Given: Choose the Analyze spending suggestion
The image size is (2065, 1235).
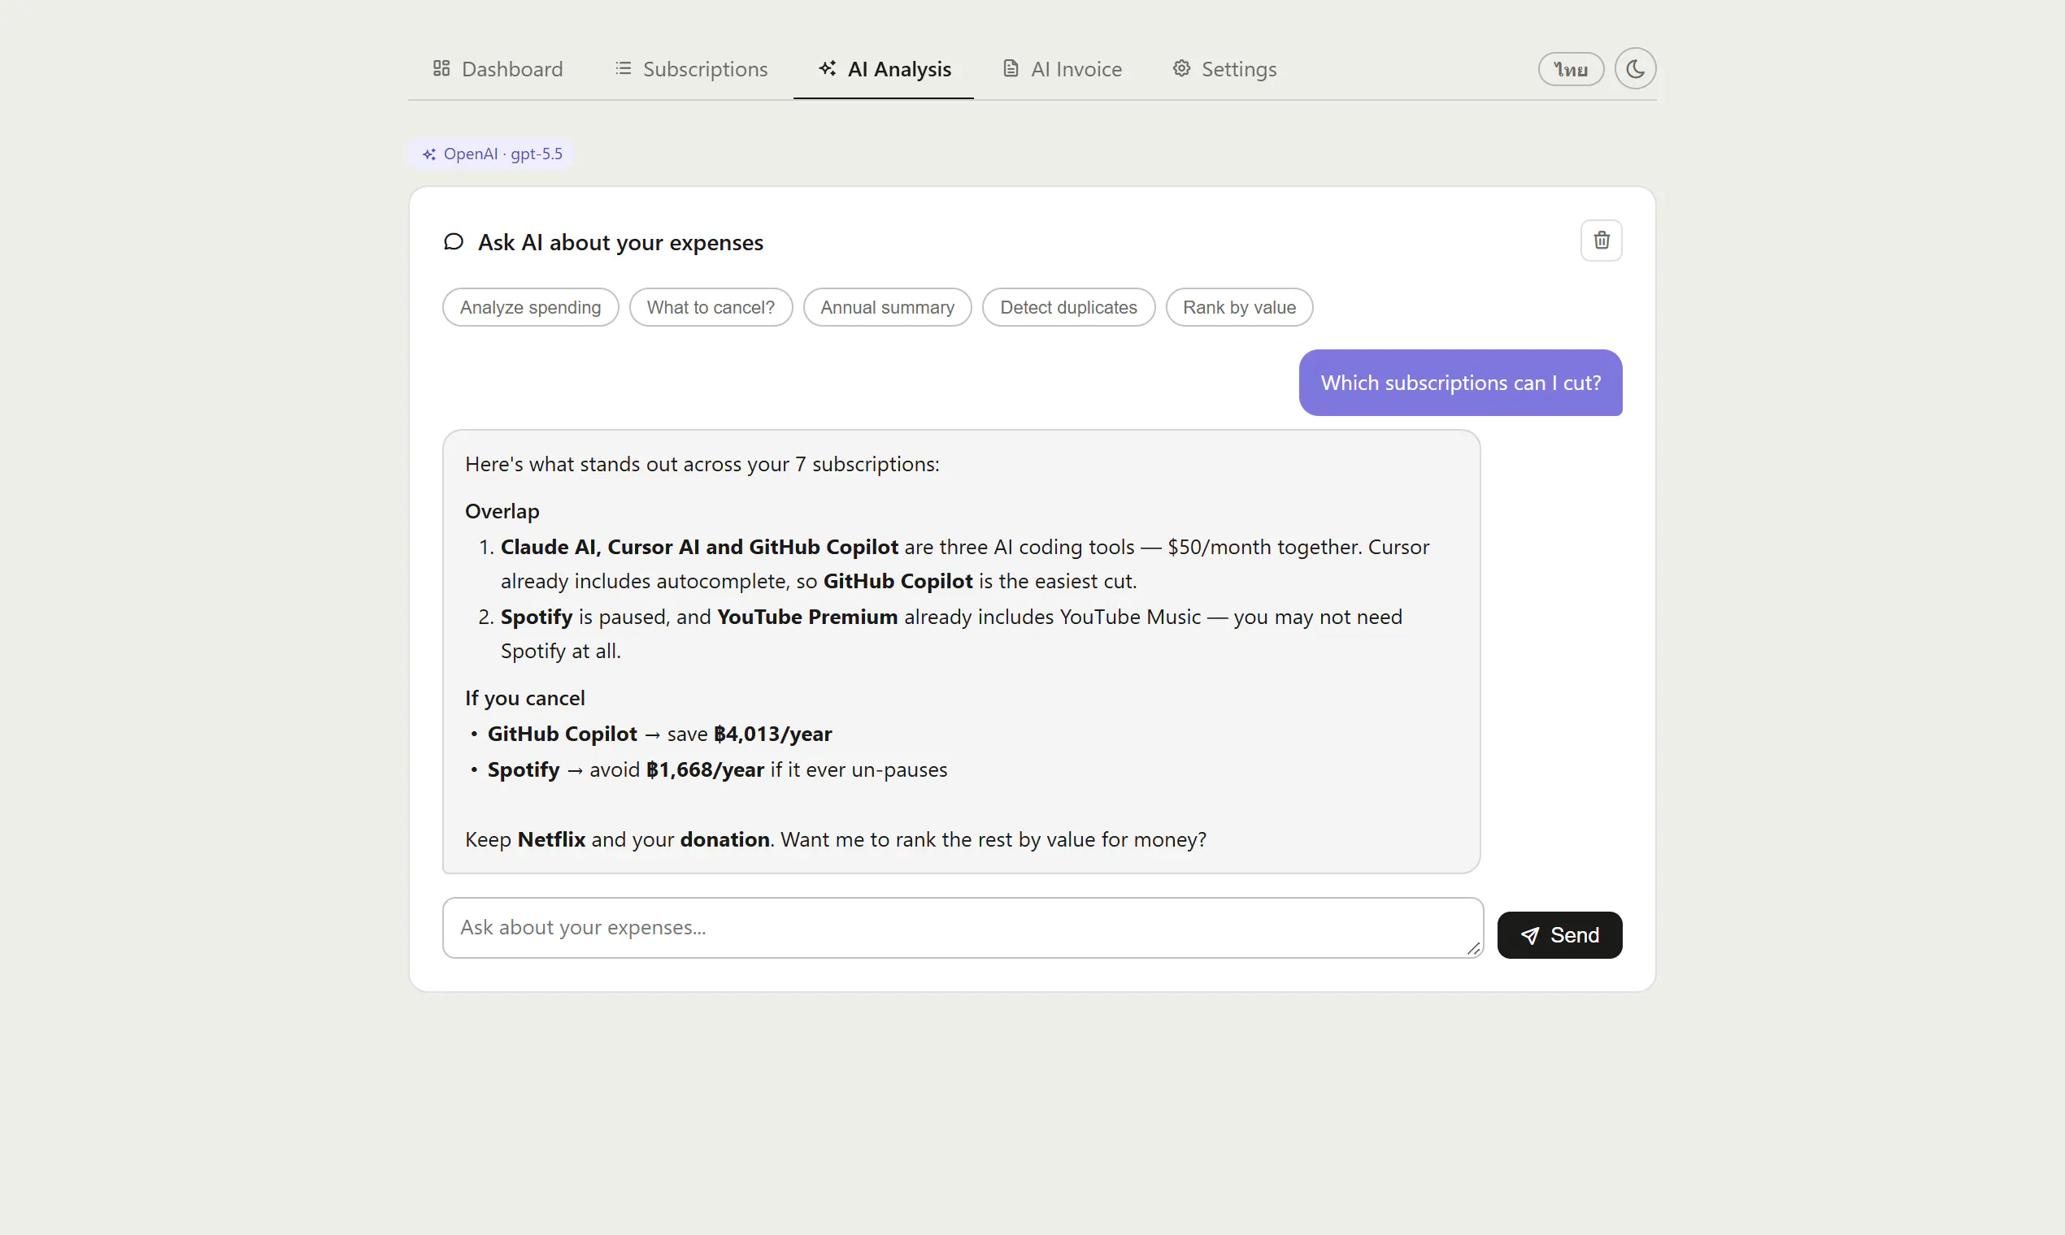Looking at the screenshot, I should tap(530, 307).
